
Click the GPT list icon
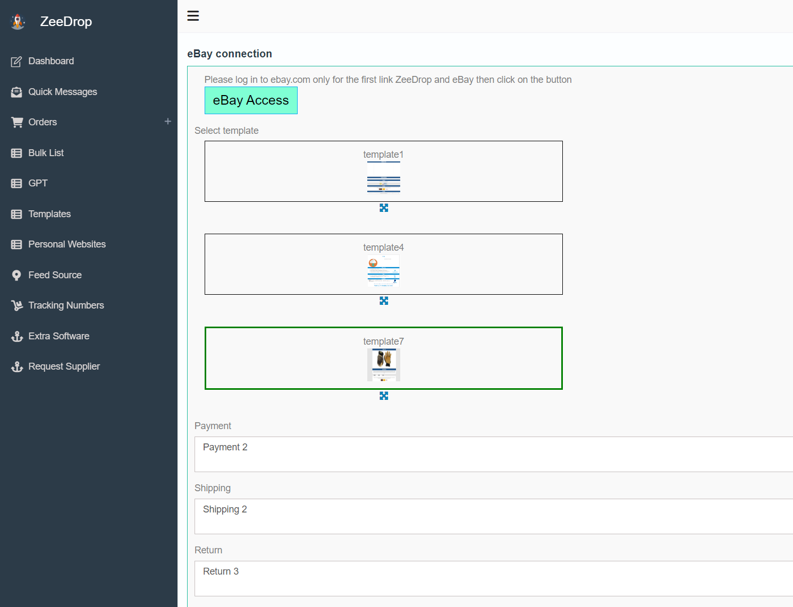[16, 183]
